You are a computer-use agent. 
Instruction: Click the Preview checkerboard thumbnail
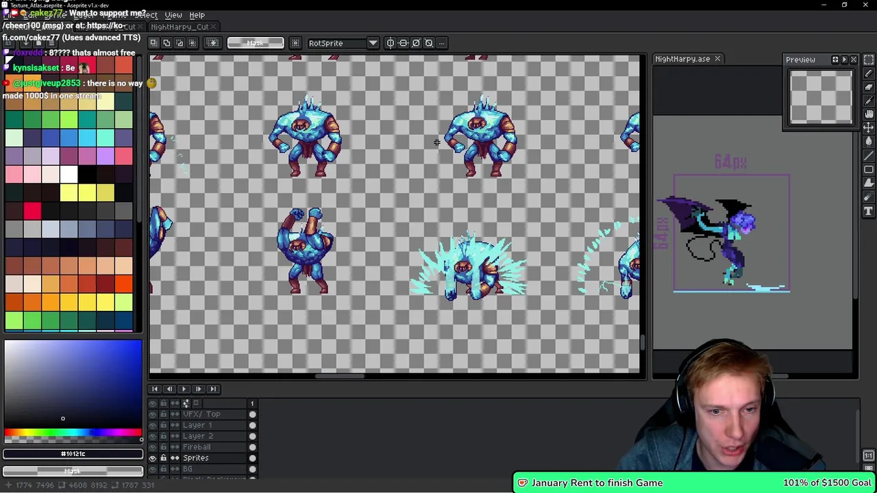click(x=821, y=98)
